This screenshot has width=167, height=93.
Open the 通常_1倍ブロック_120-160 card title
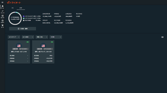click(43, 52)
